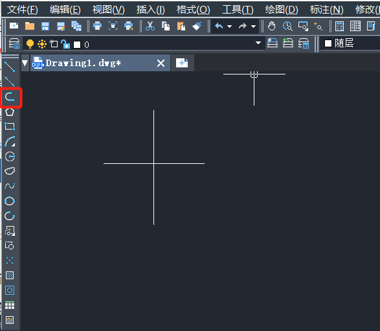Choose the Polygon tool
This screenshot has height=331, width=380.
pos(10,112)
